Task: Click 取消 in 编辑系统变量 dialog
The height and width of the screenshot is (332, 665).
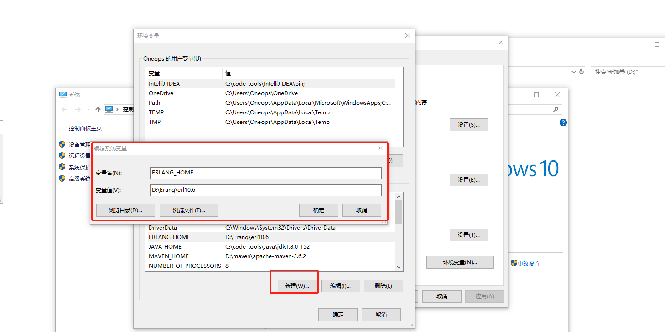Action: tap(362, 210)
